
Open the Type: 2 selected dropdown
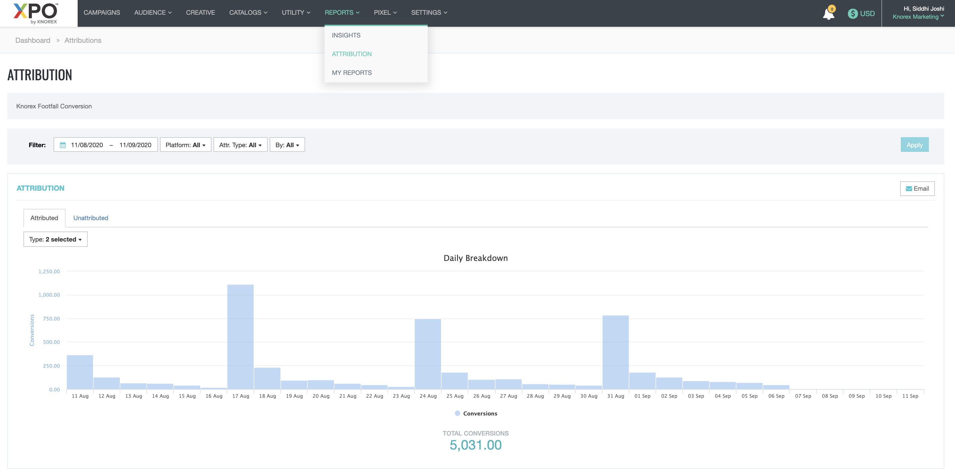pos(55,240)
